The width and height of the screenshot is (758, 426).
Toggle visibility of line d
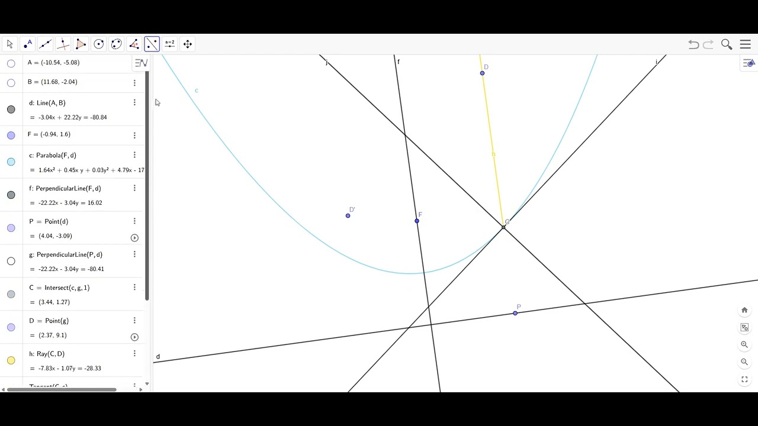pyautogui.click(x=11, y=109)
